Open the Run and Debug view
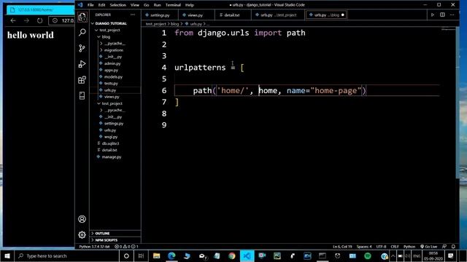Image resolution: width=467 pixels, height=262 pixels. [82, 64]
